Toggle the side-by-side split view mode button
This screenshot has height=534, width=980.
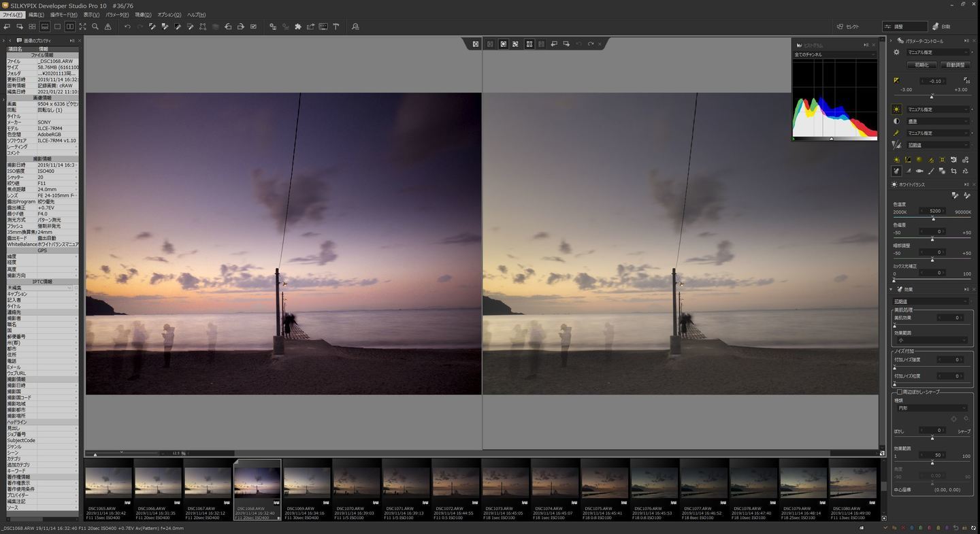[x=69, y=27]
